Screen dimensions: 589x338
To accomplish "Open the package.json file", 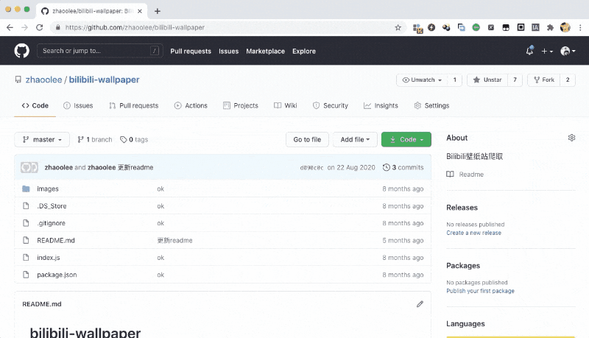I will [x=57, y=275].
